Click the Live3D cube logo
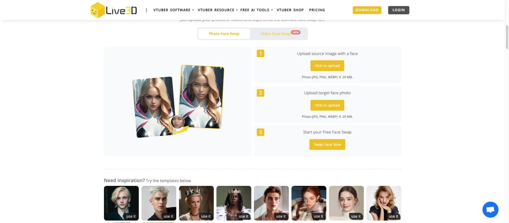This screenshot has height=223, width=509. coord(97,10)
